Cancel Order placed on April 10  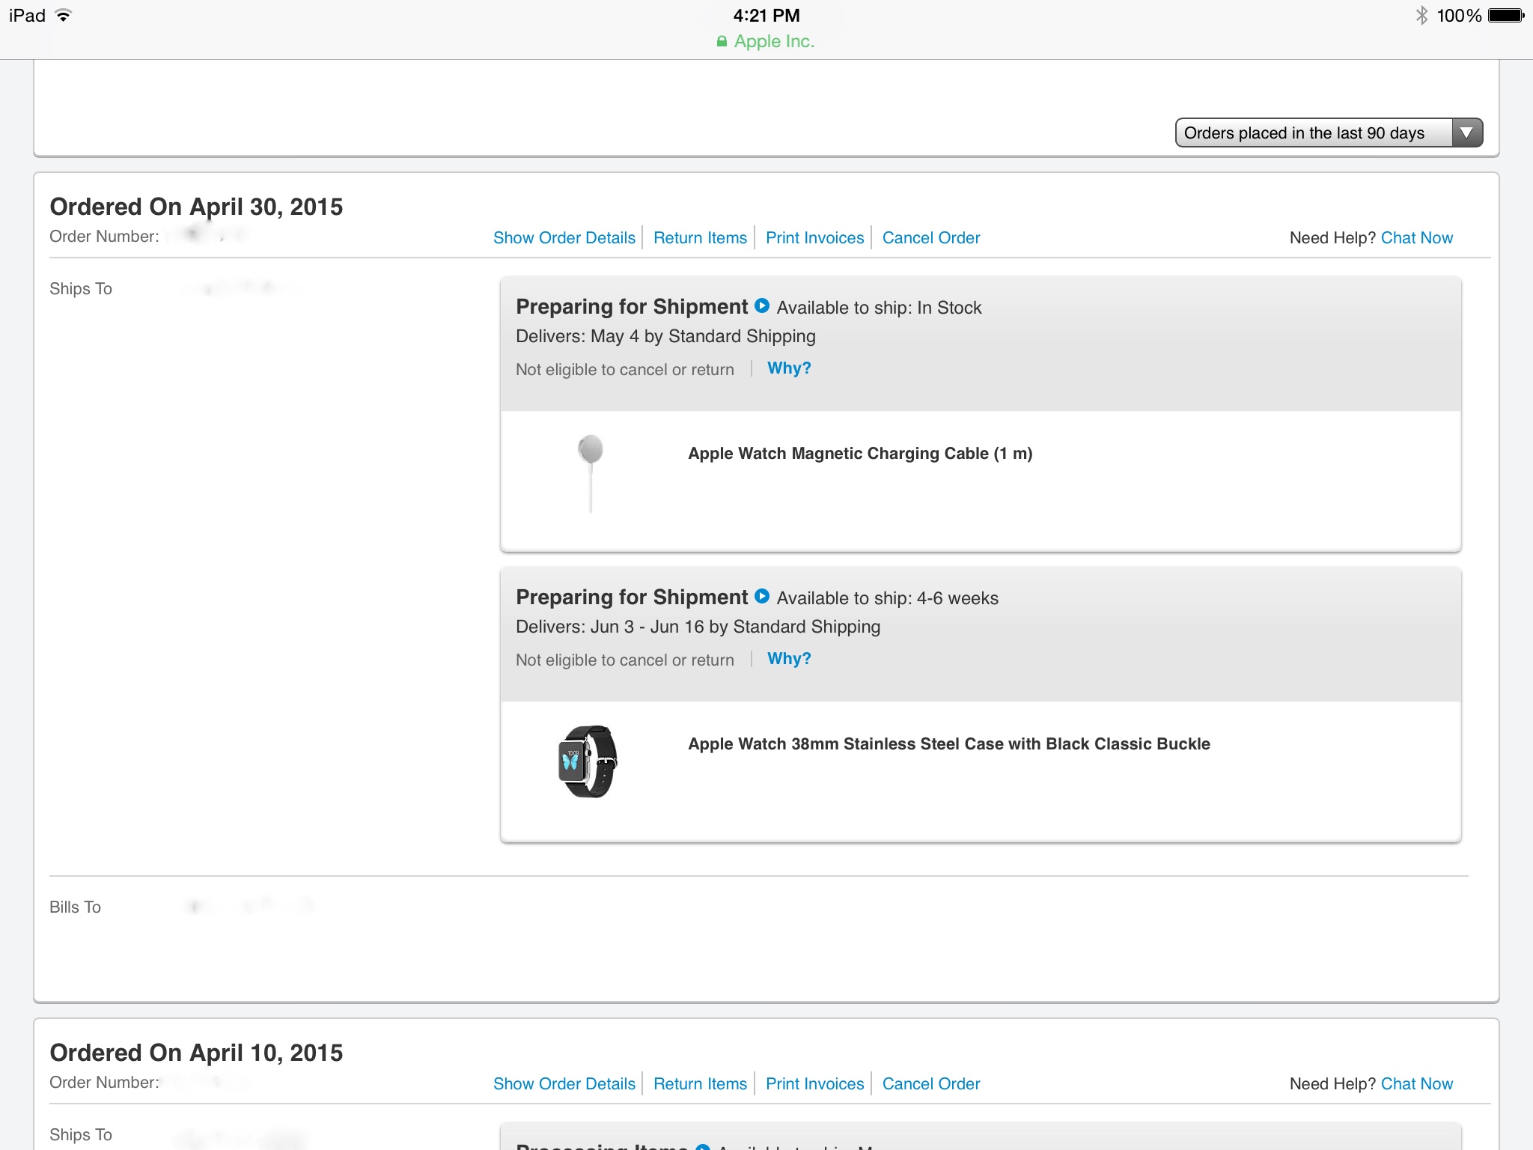point(930,1083)
